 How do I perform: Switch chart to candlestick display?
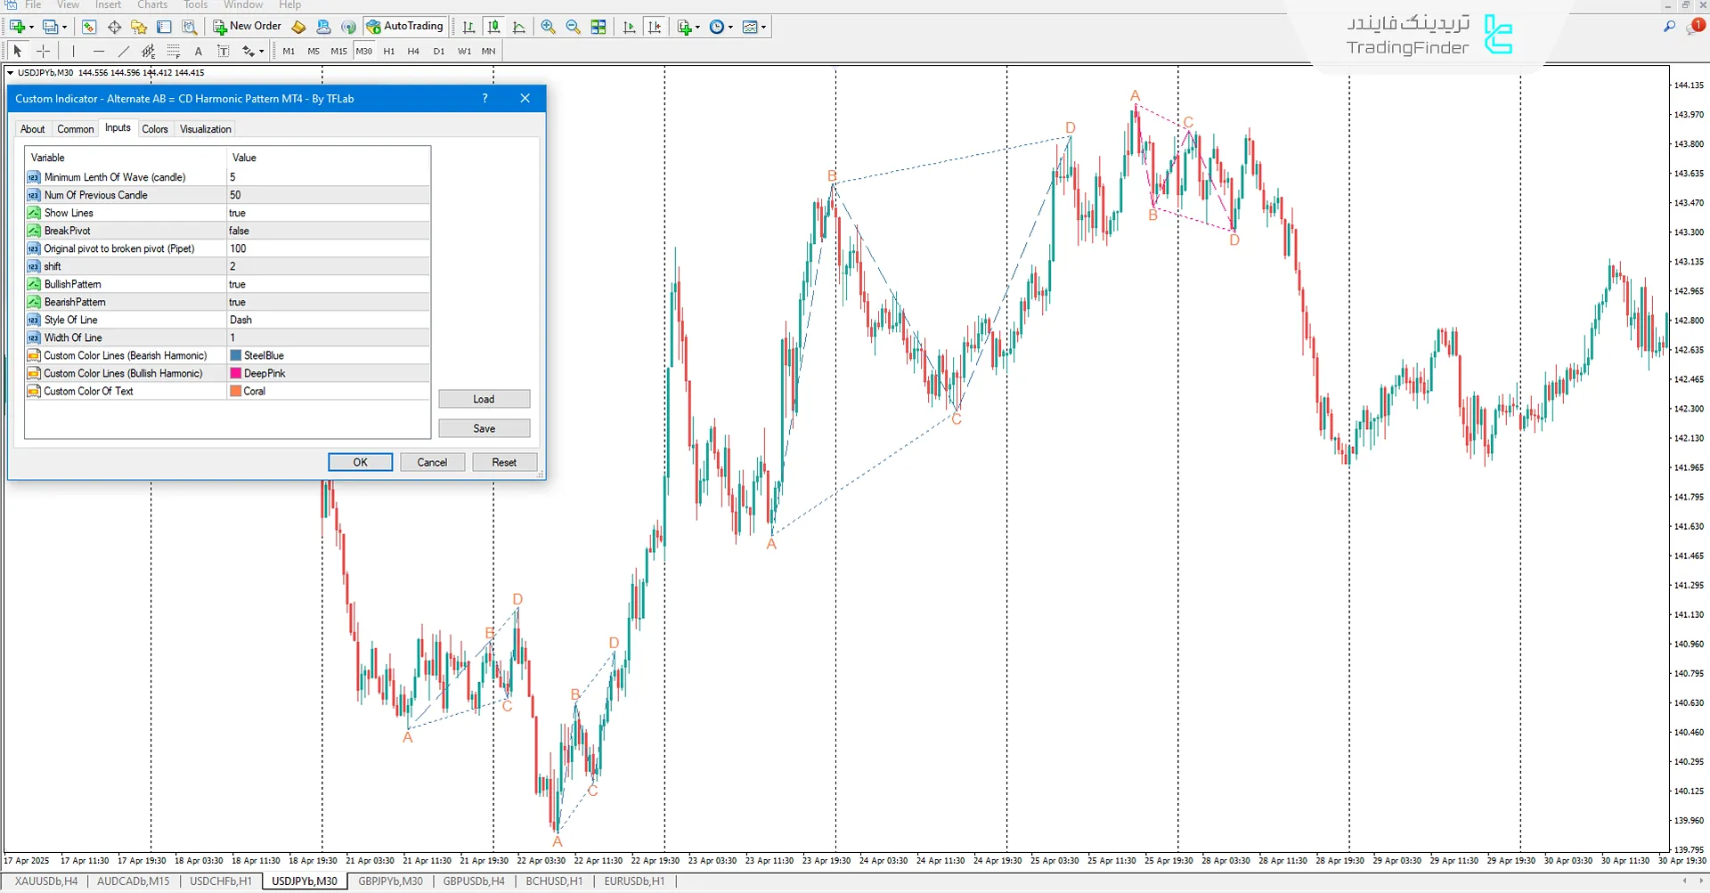coord(494,27)
